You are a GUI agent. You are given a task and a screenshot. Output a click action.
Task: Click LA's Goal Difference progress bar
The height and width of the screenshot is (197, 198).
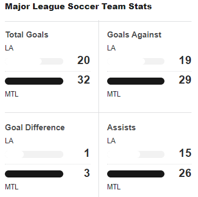[34, 154]
